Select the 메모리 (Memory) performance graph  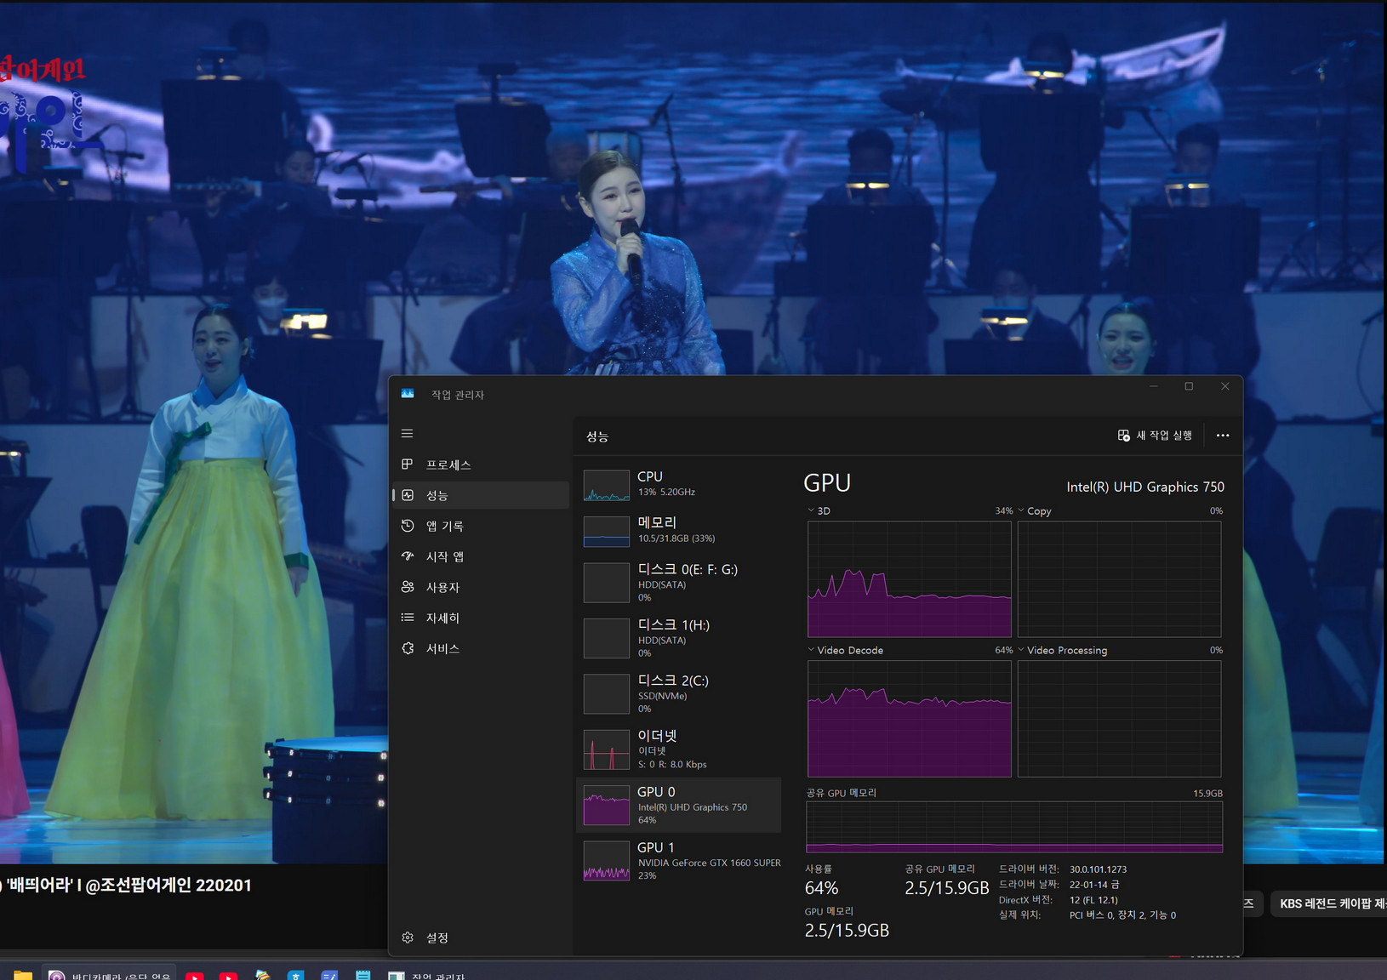tap(679, 530)
